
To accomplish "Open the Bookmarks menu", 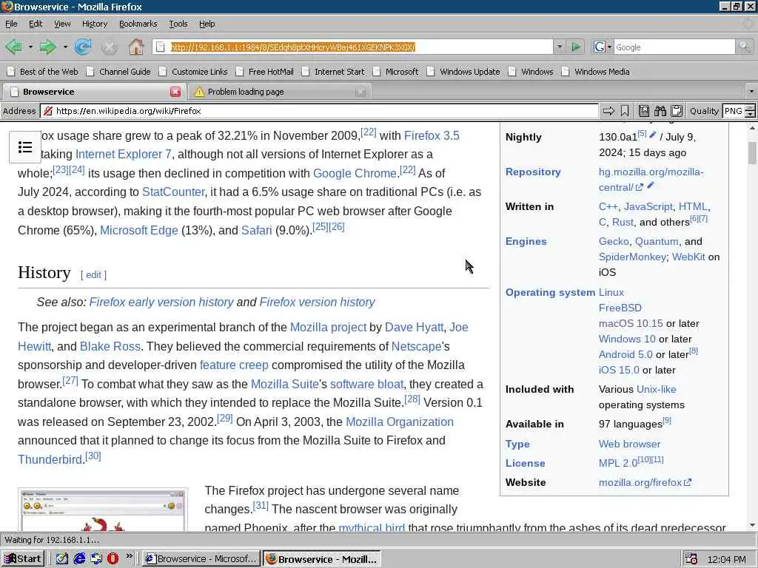I will click(x=138, y=24).
